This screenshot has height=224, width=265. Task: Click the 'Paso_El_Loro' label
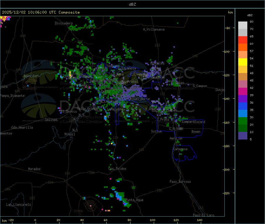tap(203, 215)
